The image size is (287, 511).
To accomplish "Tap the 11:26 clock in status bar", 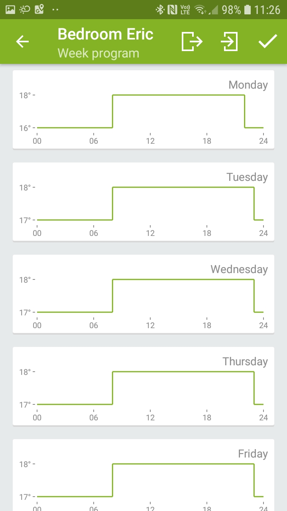I will pos(267,10).
